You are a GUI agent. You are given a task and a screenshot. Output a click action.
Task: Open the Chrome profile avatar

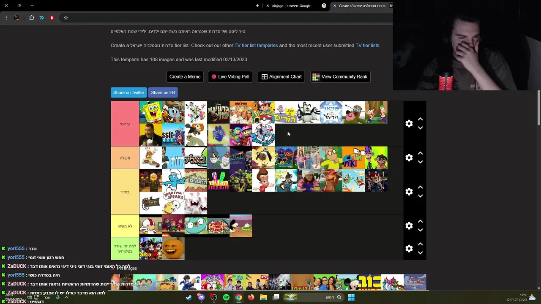16,18
